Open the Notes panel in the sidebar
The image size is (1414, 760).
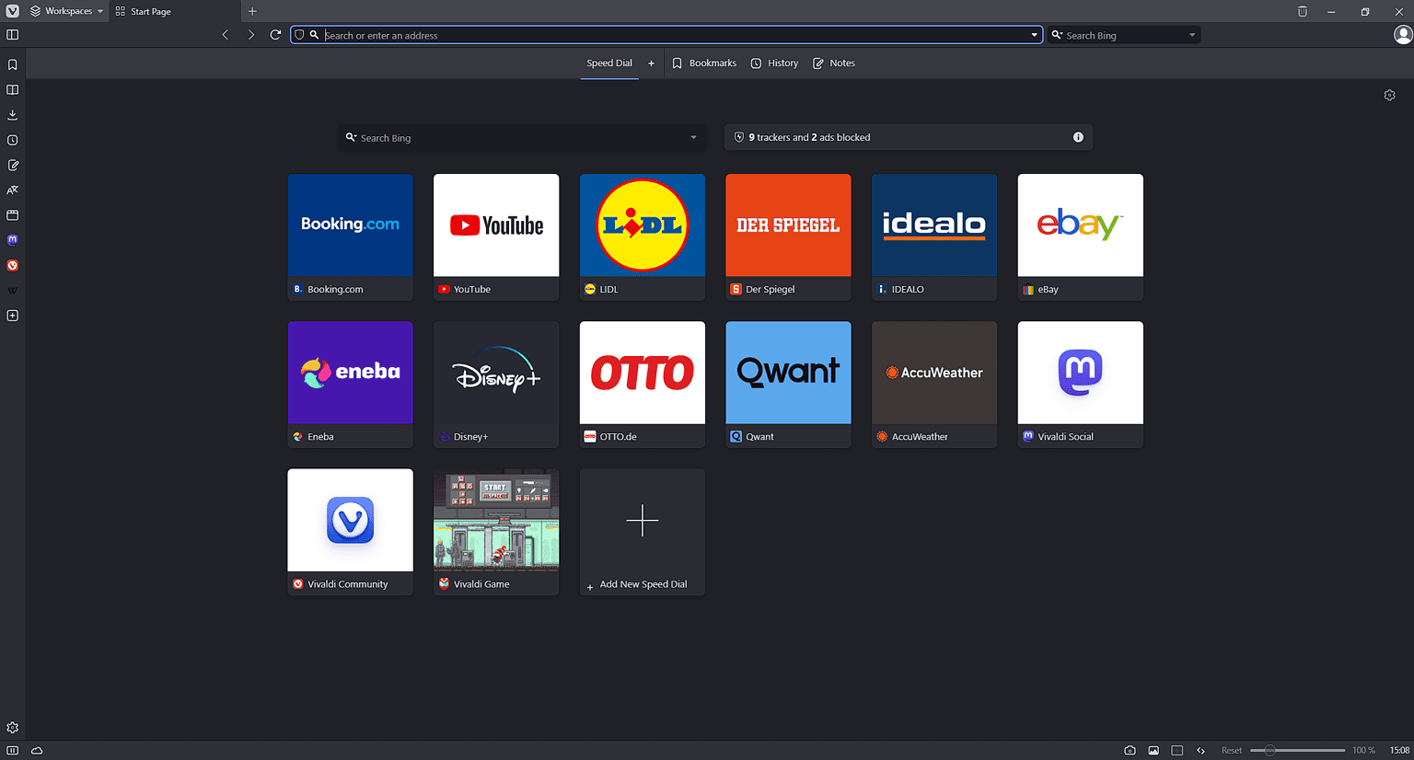12,165
